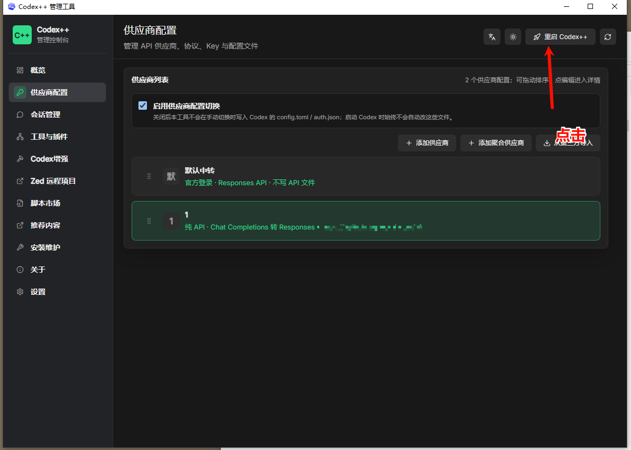Click the language translate icon button

[492, 37]
